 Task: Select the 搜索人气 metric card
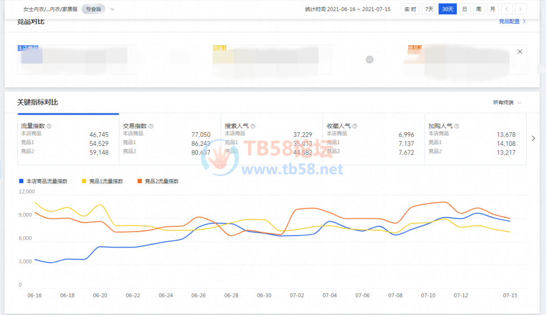click(x=272, y=139)
